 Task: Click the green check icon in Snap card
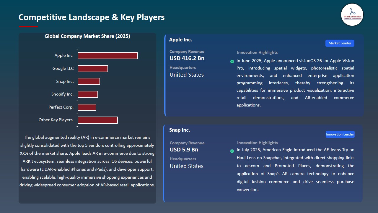(x=232, y=151)
